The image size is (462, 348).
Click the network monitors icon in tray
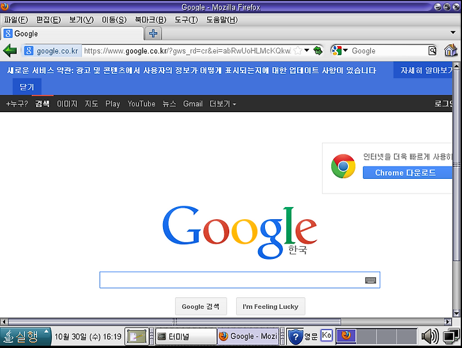click(451, 336)
